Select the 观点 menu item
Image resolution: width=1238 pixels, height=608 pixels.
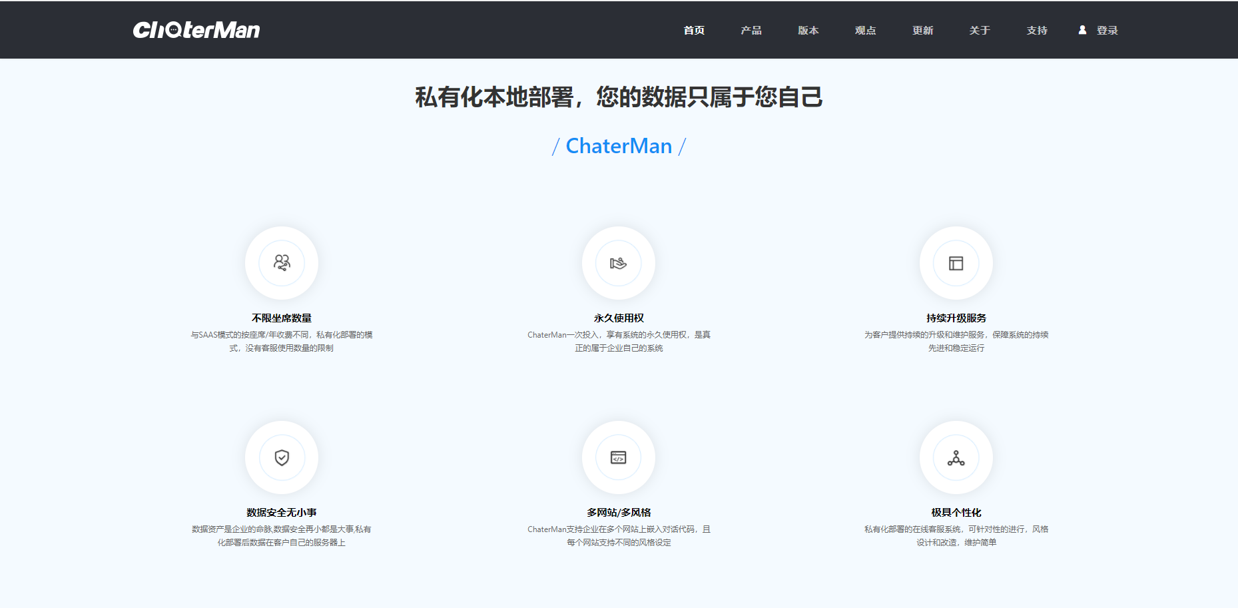866,30
